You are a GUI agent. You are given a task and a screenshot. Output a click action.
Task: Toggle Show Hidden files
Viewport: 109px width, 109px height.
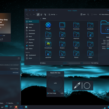pyautogui.click(x=104, y=14)
